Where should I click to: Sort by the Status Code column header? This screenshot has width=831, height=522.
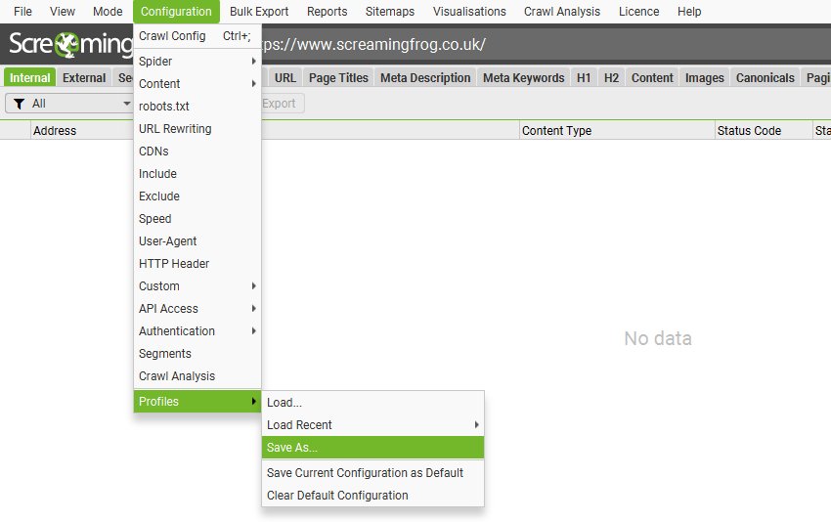[x=764, y=130]
